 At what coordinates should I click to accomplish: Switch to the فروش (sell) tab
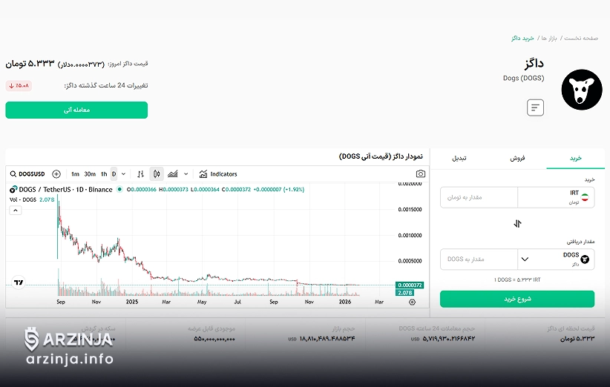point(517,159)
